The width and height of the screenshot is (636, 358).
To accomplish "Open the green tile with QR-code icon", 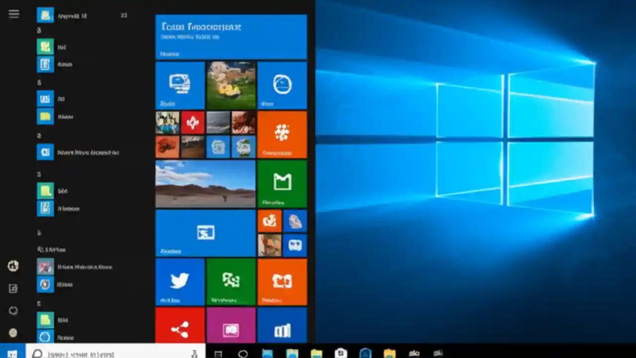I will click(x=231, y=281).
